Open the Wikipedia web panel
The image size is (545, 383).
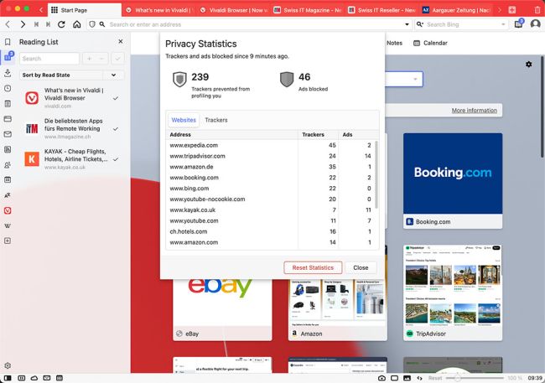tap(8, 226)
